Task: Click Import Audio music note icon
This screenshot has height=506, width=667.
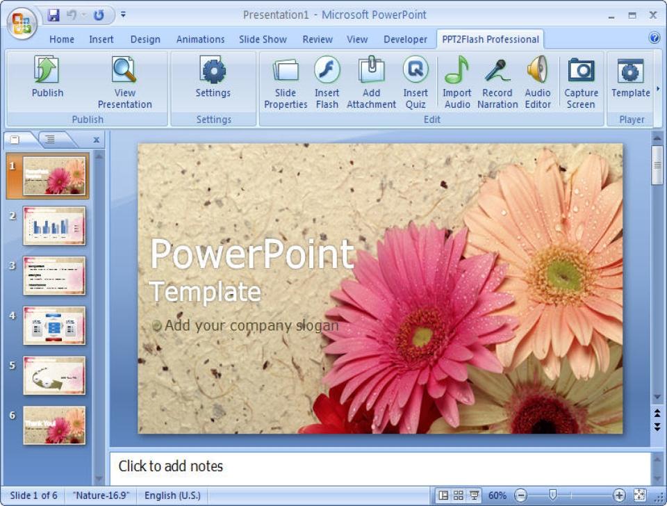Action: coord(456,71)
